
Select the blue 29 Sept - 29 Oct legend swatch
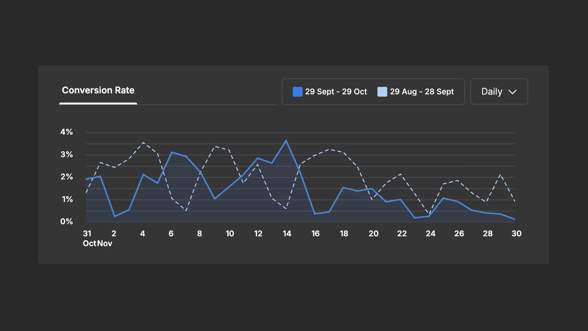[x=297, y=92]
